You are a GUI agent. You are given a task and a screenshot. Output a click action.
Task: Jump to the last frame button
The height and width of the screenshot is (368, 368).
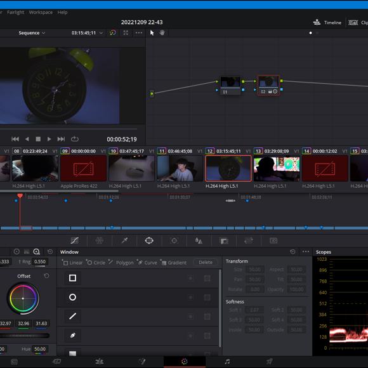[61, 139]
